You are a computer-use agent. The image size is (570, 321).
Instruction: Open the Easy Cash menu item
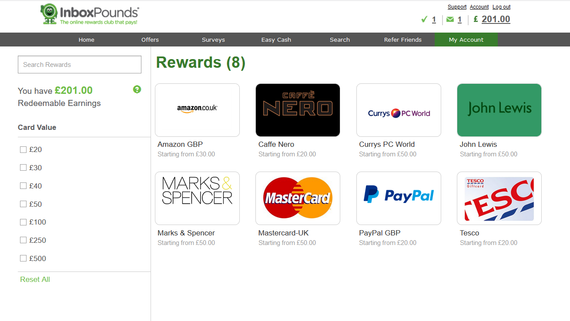[x=276, y=40]
